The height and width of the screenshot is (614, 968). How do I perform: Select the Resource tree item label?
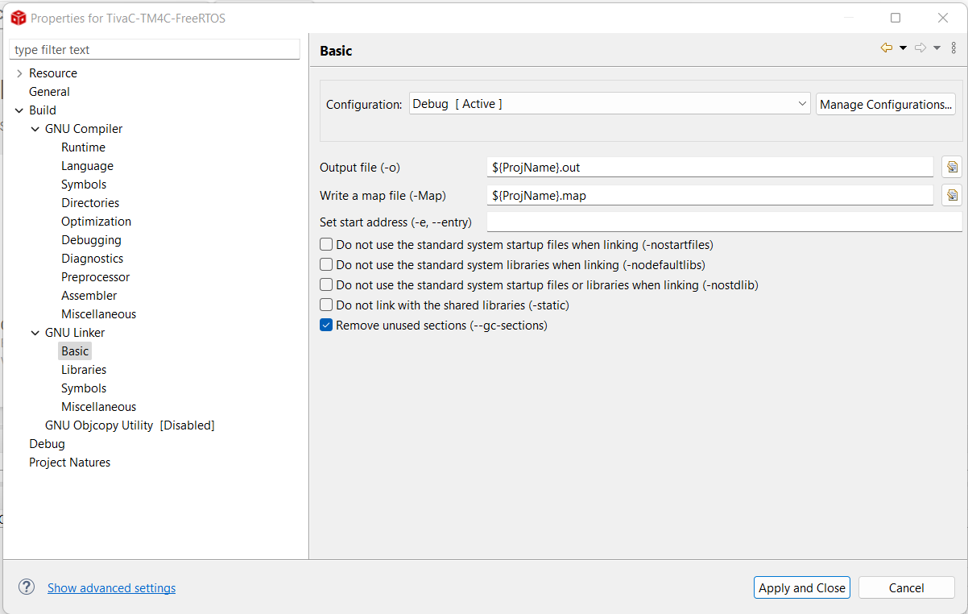tap(53, 73)
